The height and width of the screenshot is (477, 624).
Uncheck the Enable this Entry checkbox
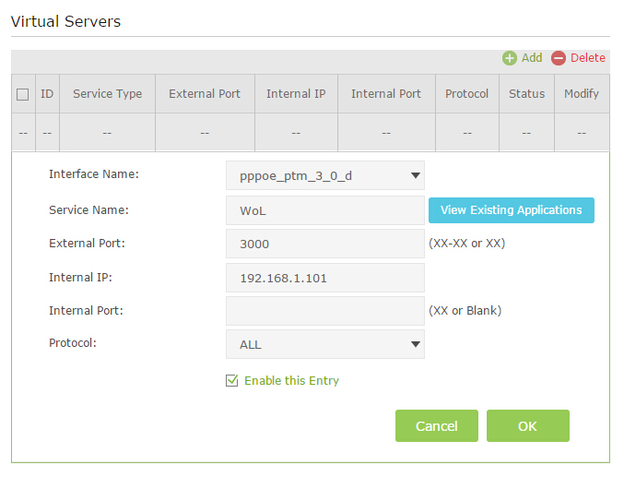(231, 380)
